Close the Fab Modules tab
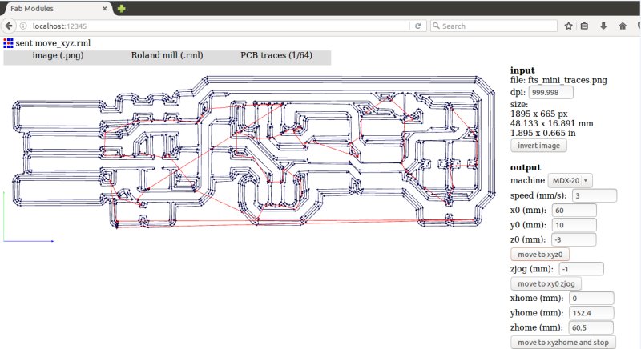 (105, 8)
